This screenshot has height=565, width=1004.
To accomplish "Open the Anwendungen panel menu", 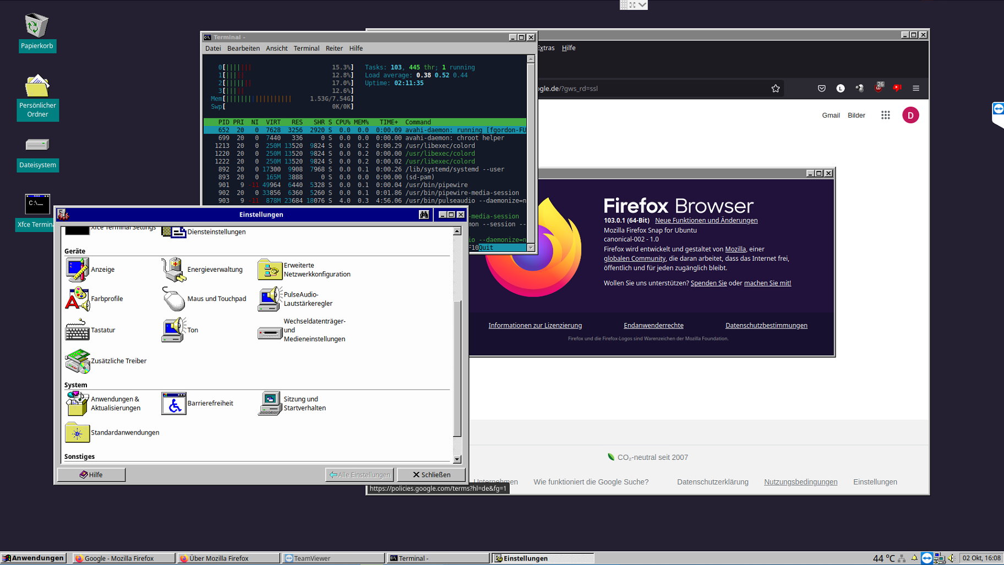I will click(x=33, y=558).
